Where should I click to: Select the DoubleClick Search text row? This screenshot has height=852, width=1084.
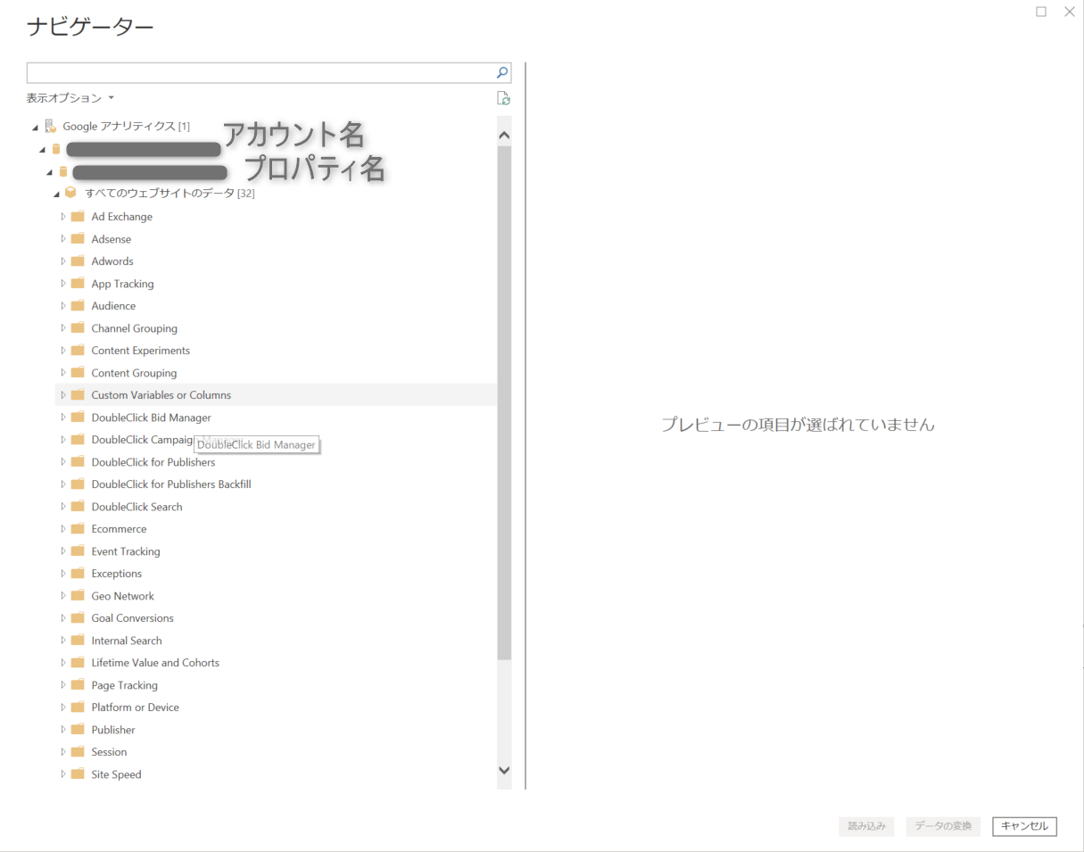(137, 507)
